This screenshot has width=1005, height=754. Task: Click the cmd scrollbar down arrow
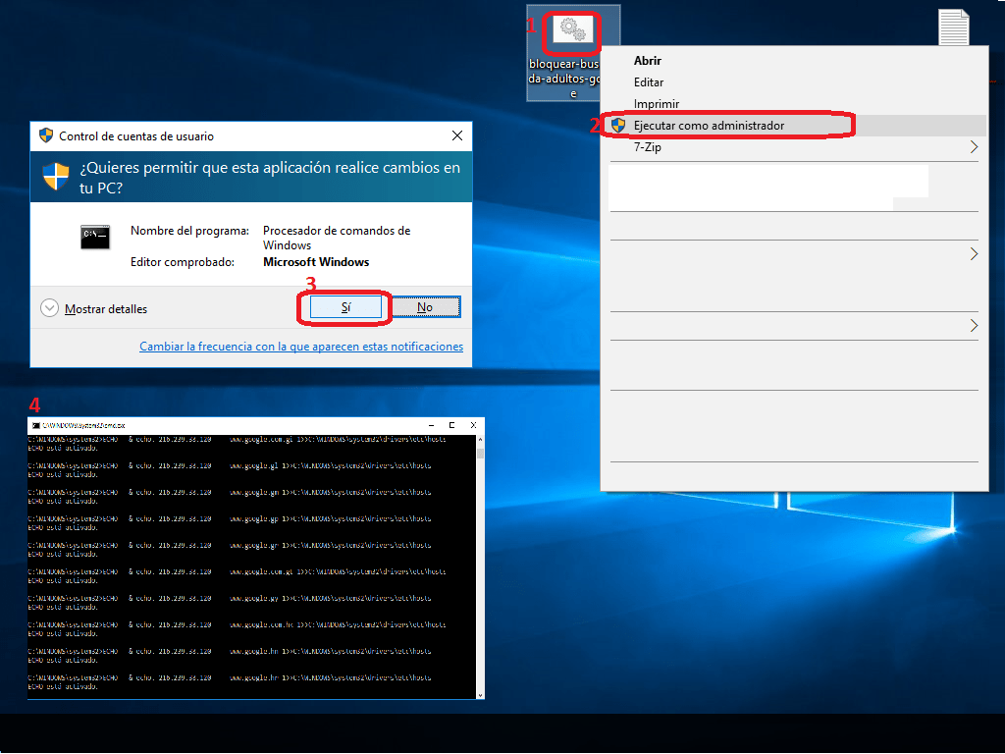pyautogui.click(x=480, y=694)
